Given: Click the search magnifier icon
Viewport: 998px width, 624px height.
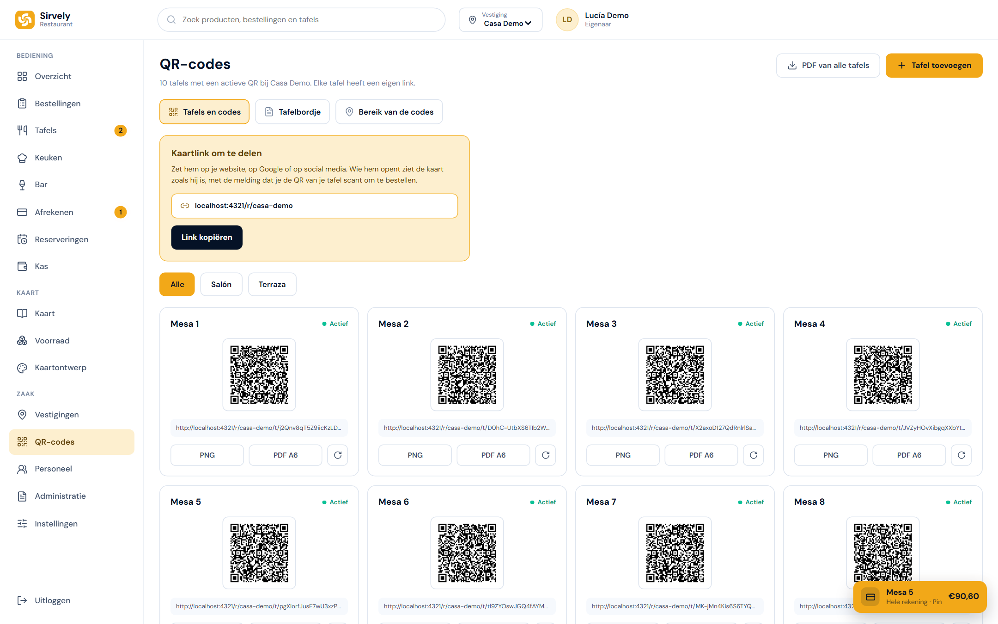Looking at the screenshot, I should [171, 20].
